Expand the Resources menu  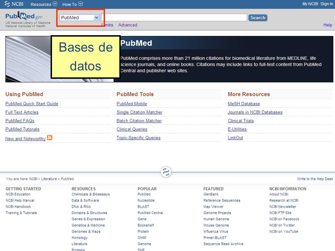click(x=44, y=4)
